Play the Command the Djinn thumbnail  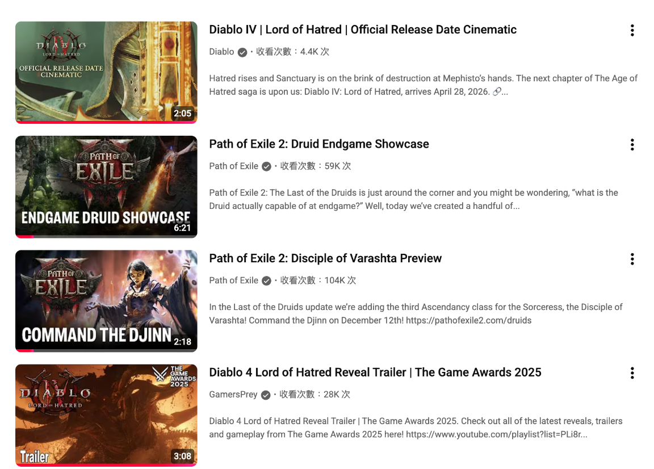click(x=106, y=301)
